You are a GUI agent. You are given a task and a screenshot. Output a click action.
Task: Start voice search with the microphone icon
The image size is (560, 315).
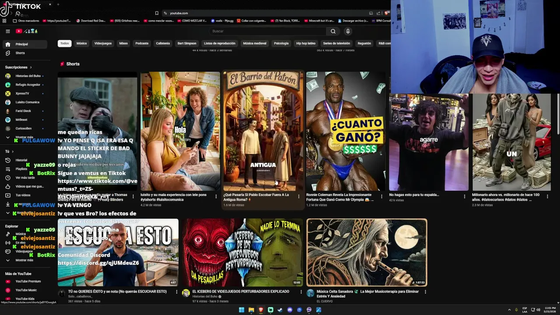click(348, 31)
